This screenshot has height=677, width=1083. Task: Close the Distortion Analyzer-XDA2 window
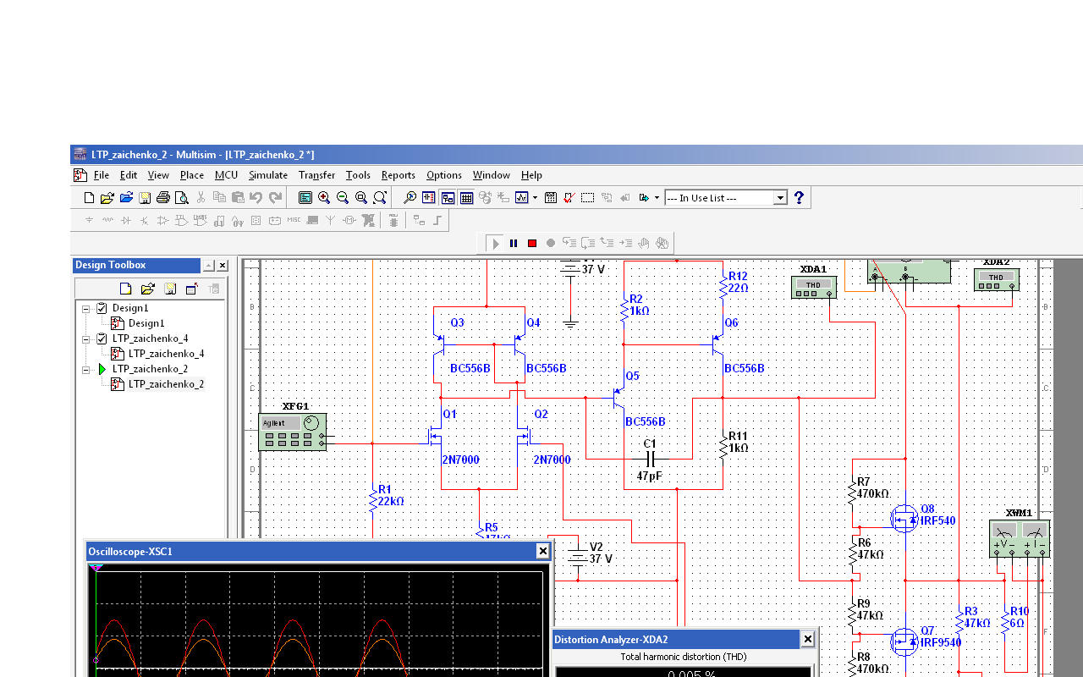pyautogui.click(x=808, y=640)
